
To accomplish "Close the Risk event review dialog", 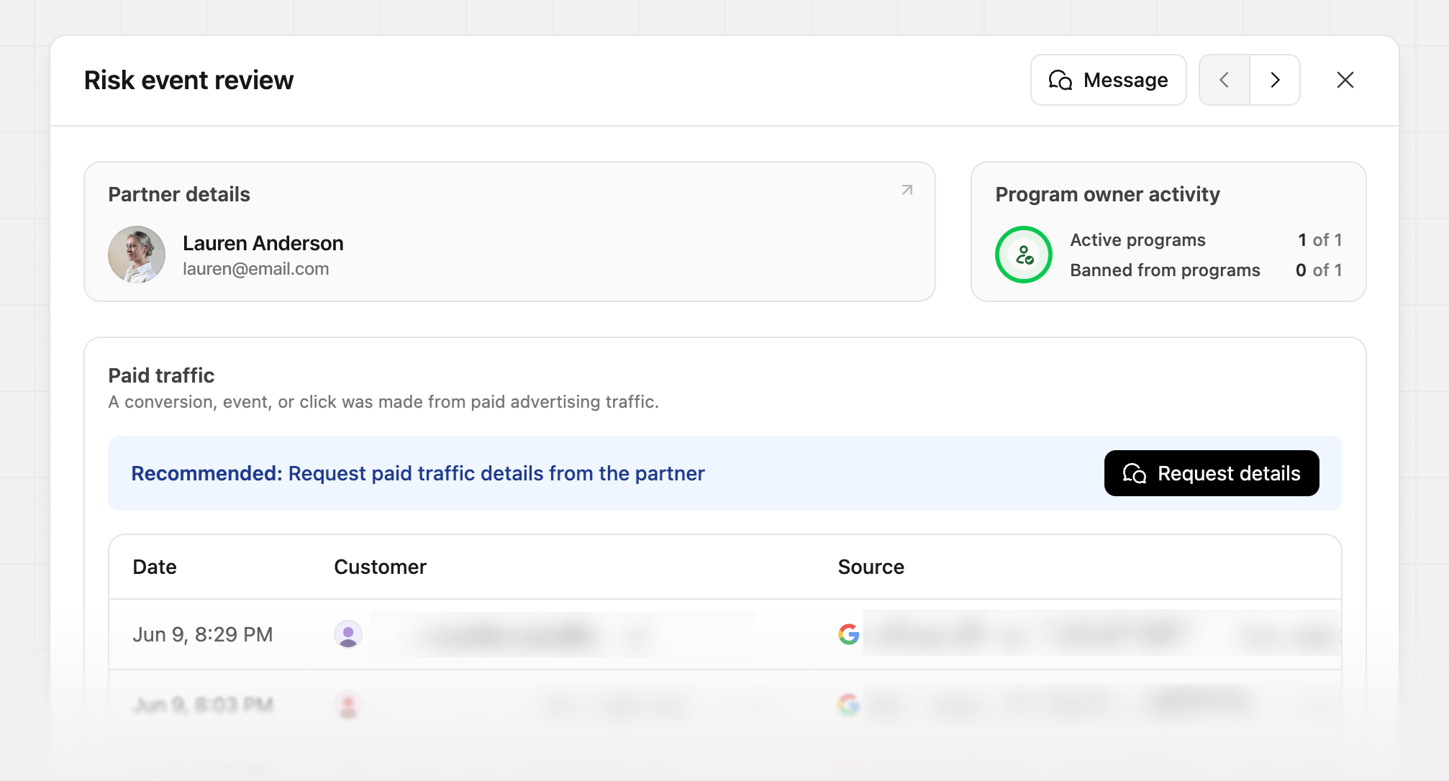I will click(1345, 80).
